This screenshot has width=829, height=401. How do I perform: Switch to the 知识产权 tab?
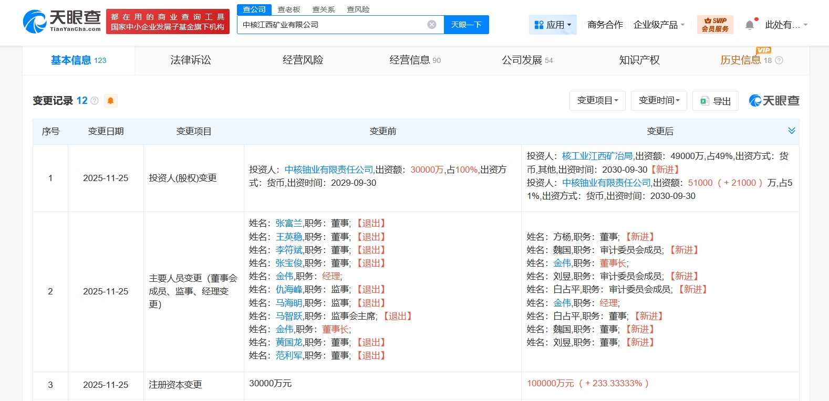tap(639, 60)
